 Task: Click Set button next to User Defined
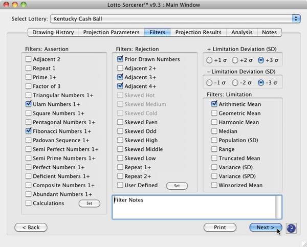tap(177, 186)
